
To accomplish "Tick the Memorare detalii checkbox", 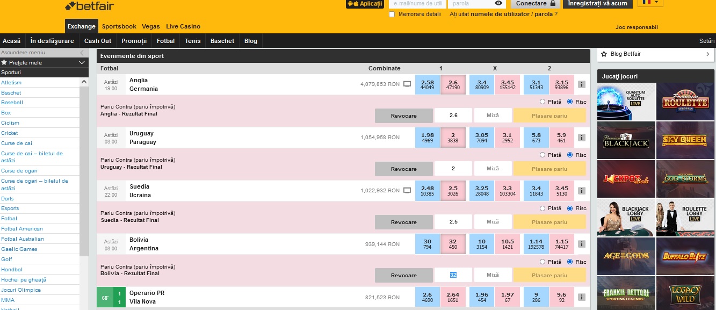I will click(392, 14).
